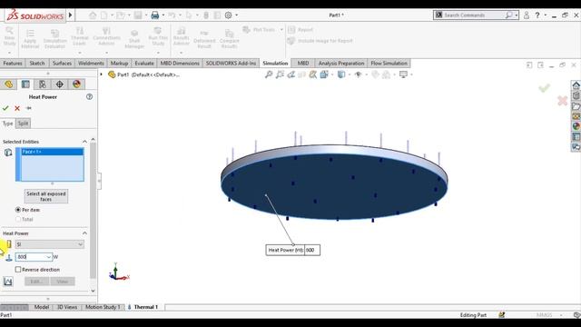Open Options gear icon in top toolbar
Image resolution: width=581 pixels, height=327 pixels.
[228, 15]
